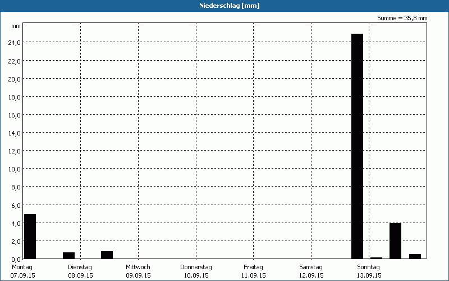Click the 20,0 axis value

point(15,79)
